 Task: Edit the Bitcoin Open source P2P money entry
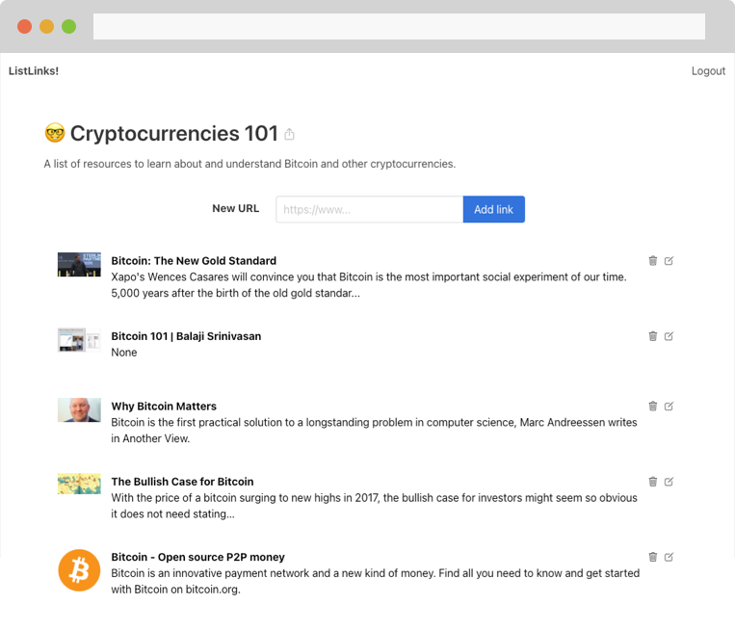pyautogui.click(x=669, y=557)
